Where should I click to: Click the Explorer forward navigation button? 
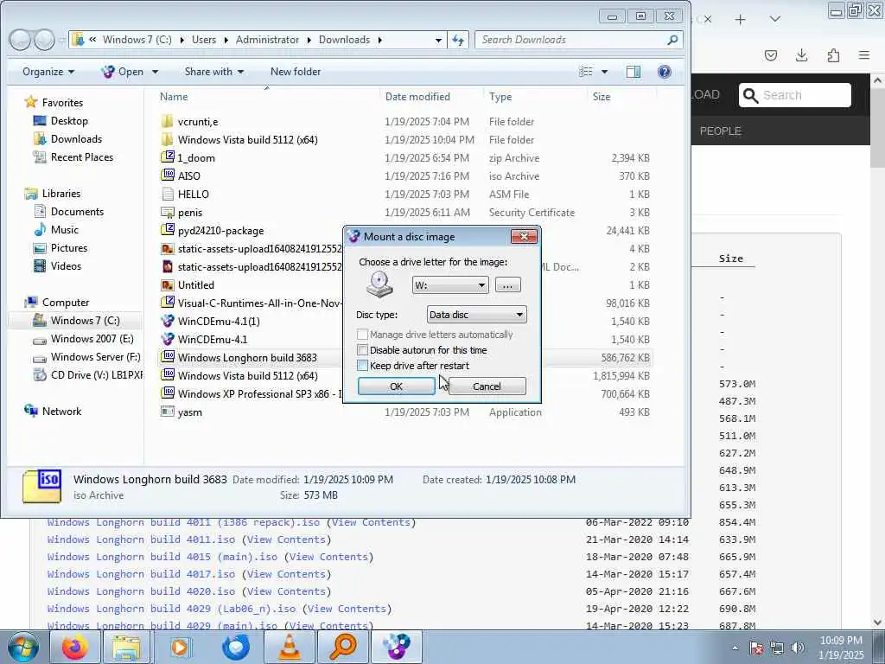(x=44, y=40)
